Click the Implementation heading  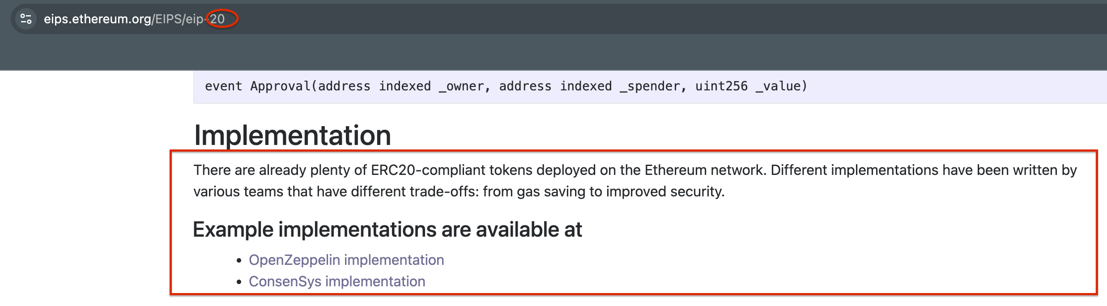click(x=293, y=135)
